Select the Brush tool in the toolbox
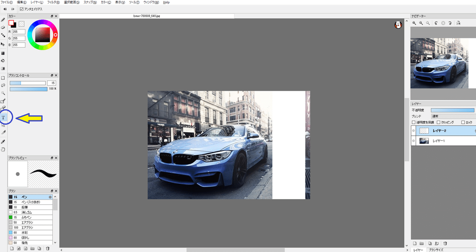This screenshot has height=252, width=476. [3, 19]
